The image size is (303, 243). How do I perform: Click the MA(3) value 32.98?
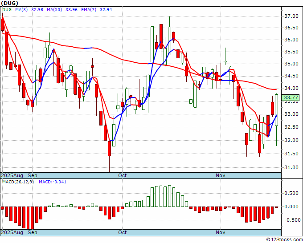point(37,10)
